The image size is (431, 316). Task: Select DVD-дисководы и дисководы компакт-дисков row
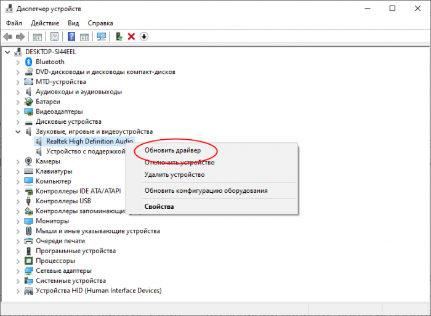(x=105, y=72)
